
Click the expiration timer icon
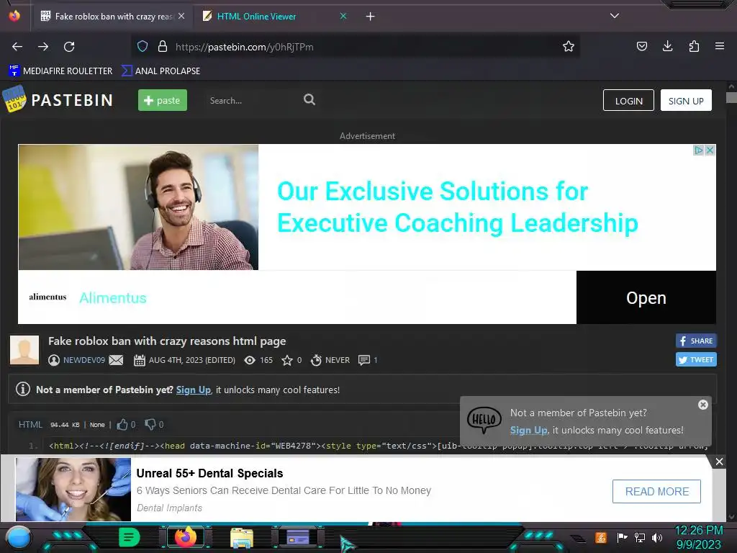point(317,360)
